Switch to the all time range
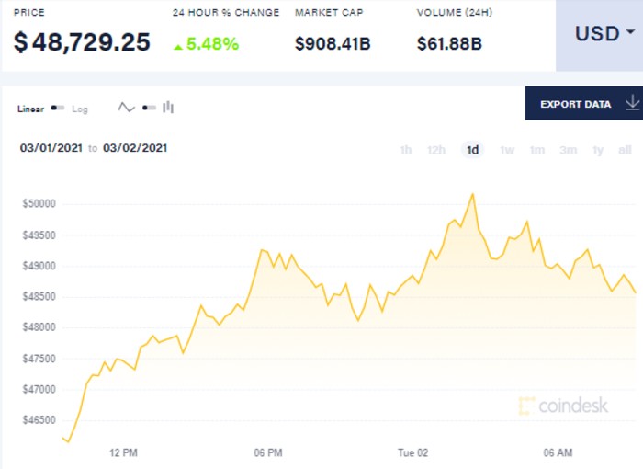 [x=625, y=150]
